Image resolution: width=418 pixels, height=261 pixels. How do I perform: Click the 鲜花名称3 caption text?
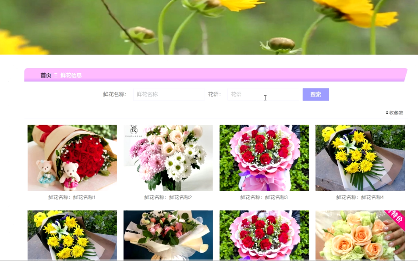pos(264,197)
